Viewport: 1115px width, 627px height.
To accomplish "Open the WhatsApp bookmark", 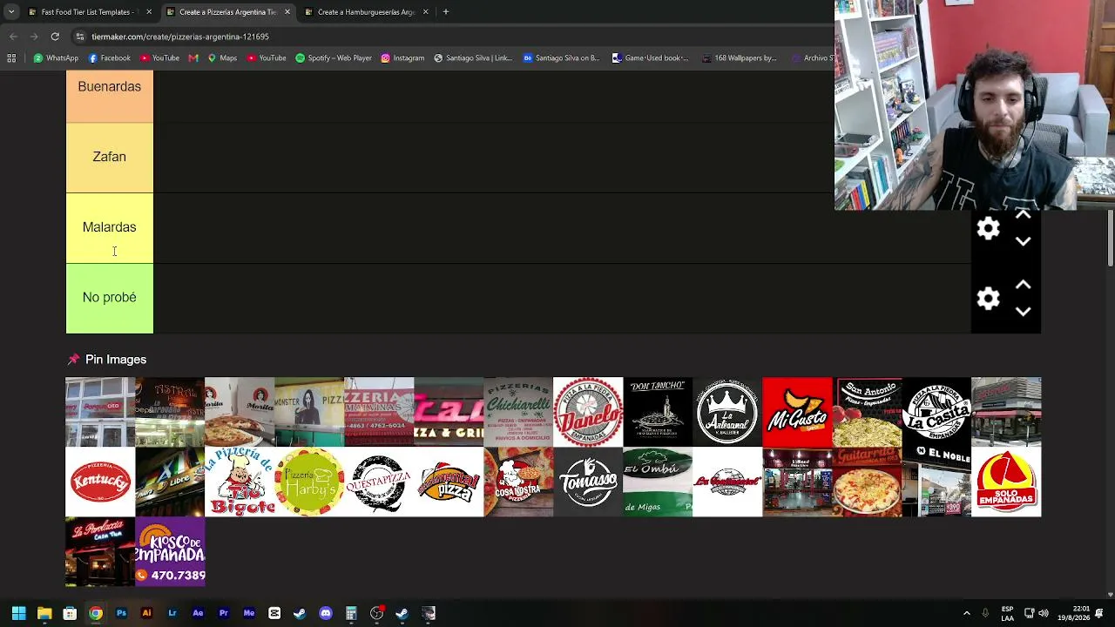I will [56, 58].
